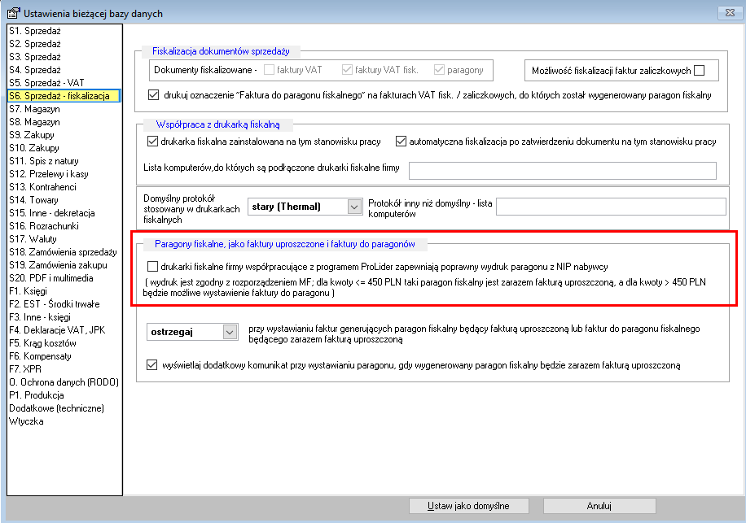This screenshot has height=523, width=746.
Task: Uncheck wyświetlaj dodatkowy komunikat przy wystawianiu paragonu
Action: (151, 365)
